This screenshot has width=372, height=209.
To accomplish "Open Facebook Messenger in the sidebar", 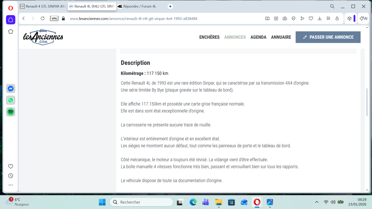I will pyautogui.click(x=10, y=89).
